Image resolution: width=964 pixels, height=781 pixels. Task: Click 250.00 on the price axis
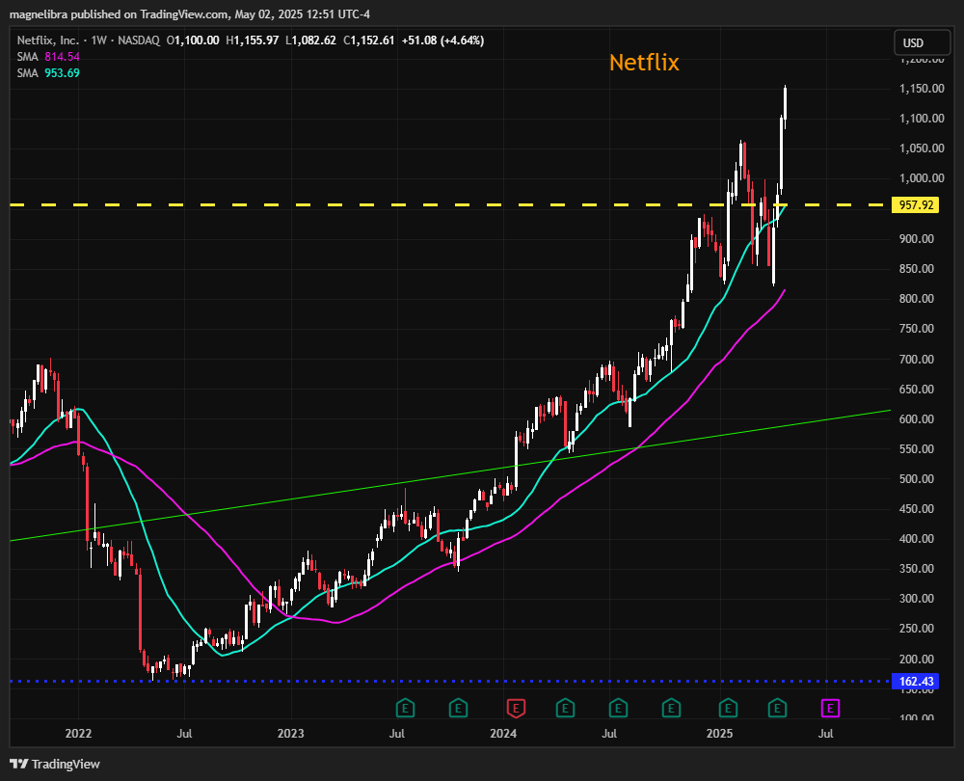pos(916,629)
